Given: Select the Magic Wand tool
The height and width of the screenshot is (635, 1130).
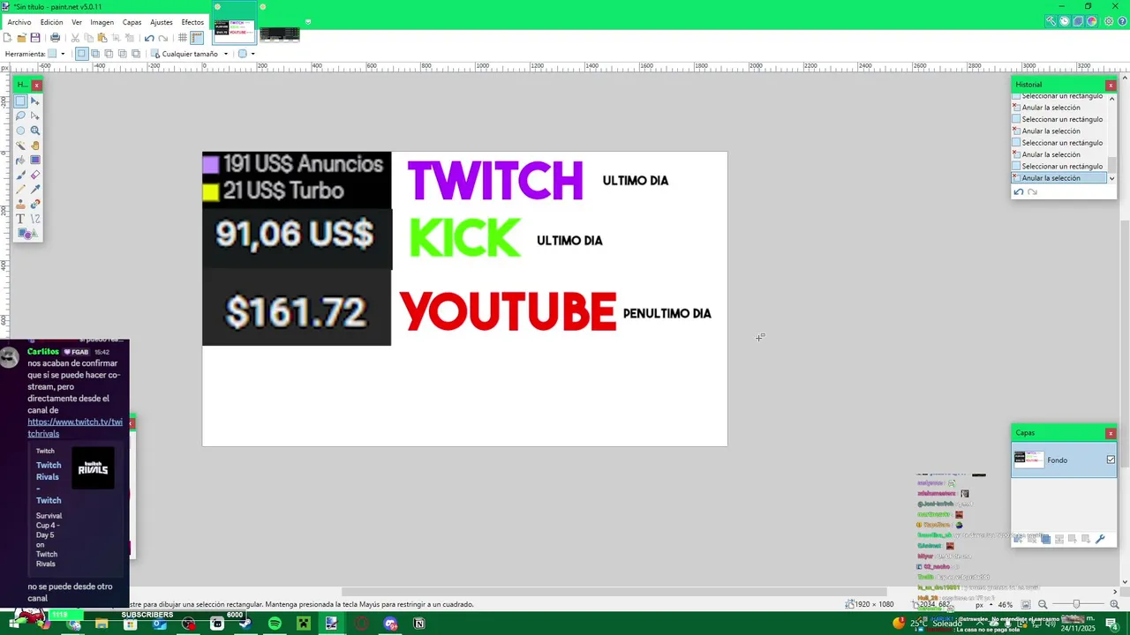Looking at the screenshot, I should [20, 146].
